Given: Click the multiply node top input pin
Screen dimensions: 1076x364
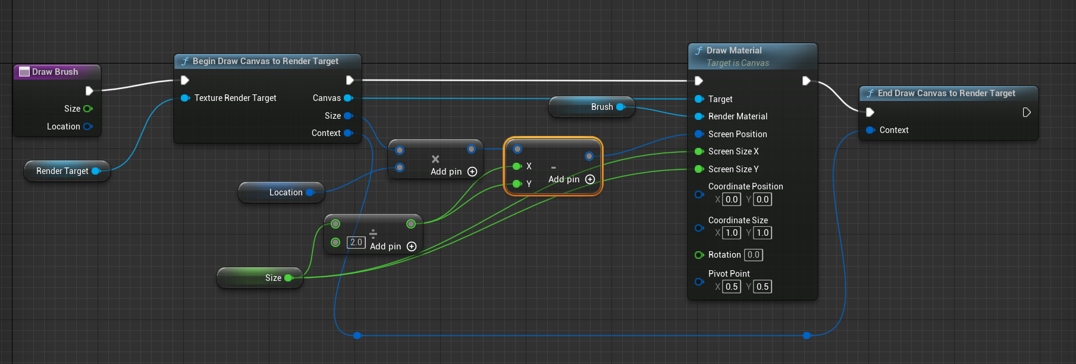Looking at the screenshot, I should tap(400, 150).
